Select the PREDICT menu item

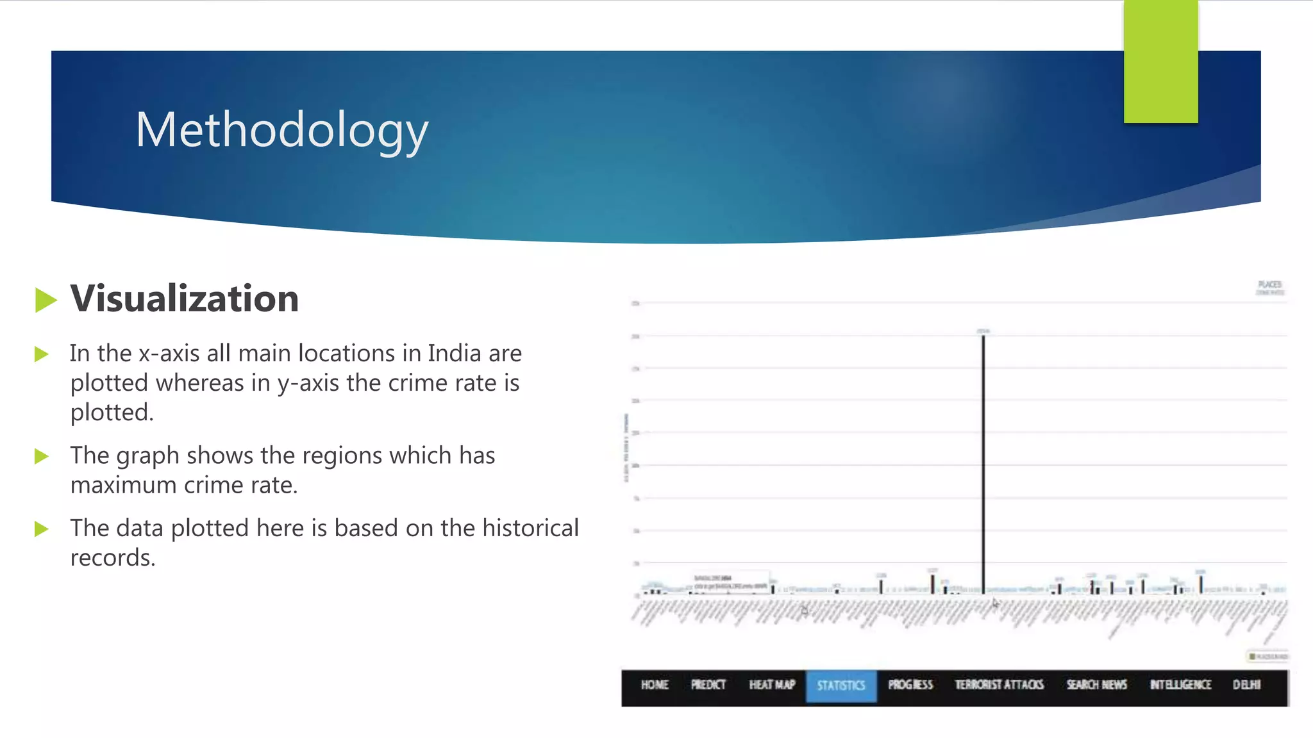click(x=708, y=685)
